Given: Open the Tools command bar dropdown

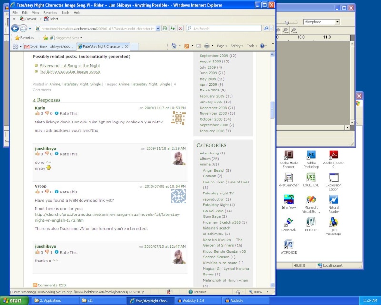Looking at the screenshot, I should point(252,46).
